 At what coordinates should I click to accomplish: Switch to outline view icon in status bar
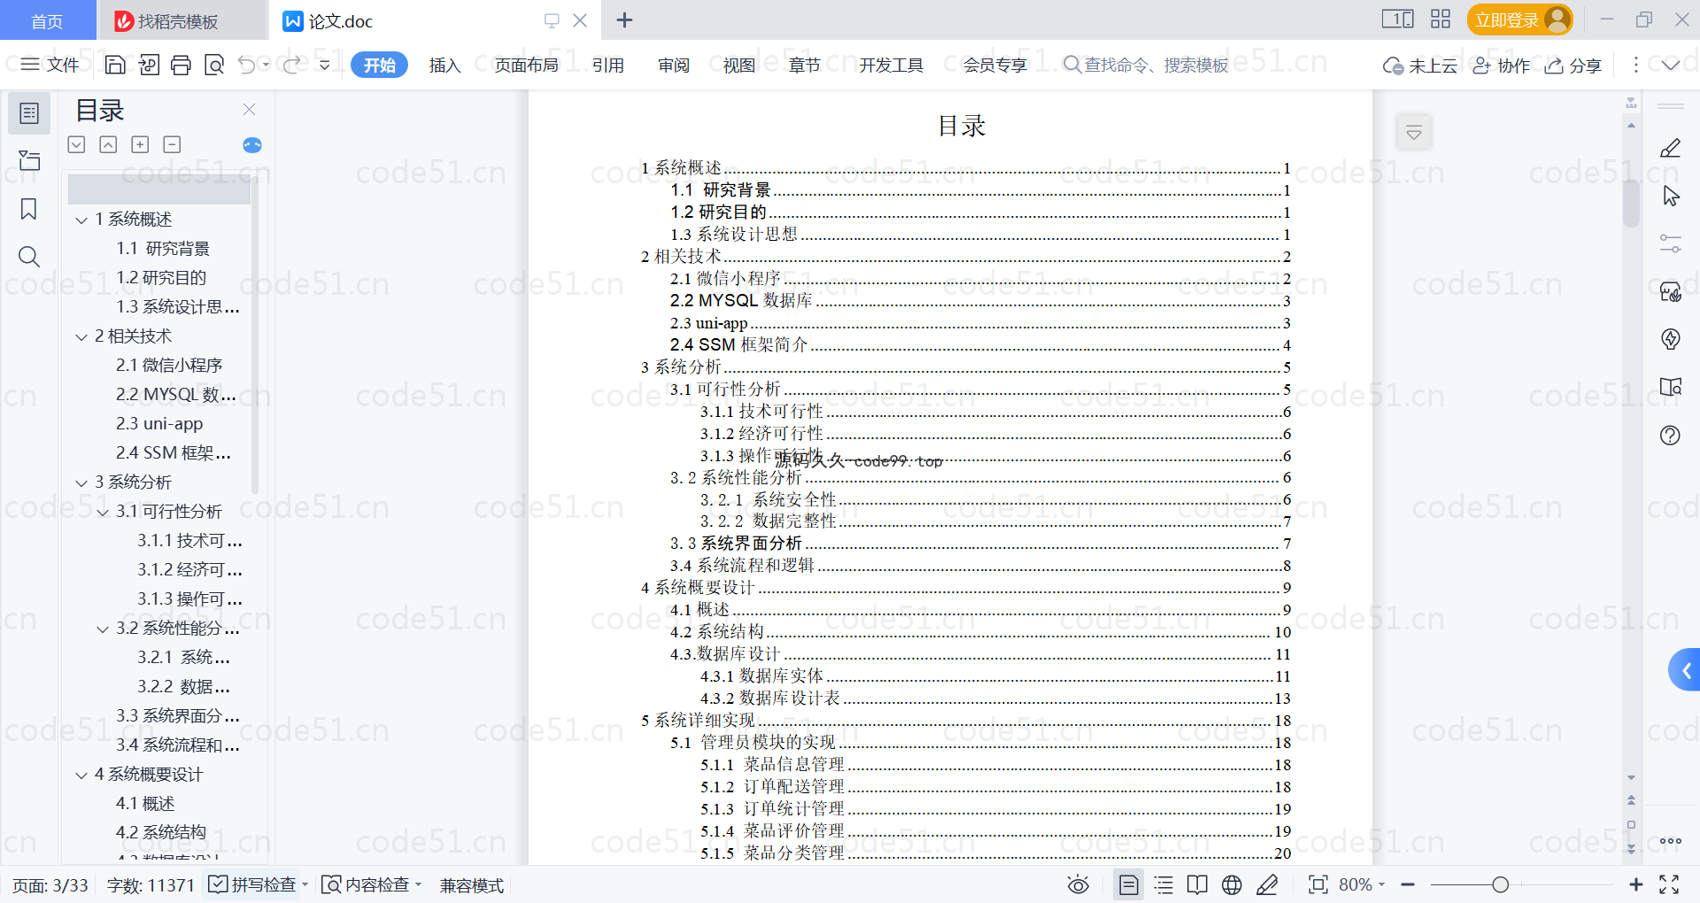click(x=1163, y=885)
